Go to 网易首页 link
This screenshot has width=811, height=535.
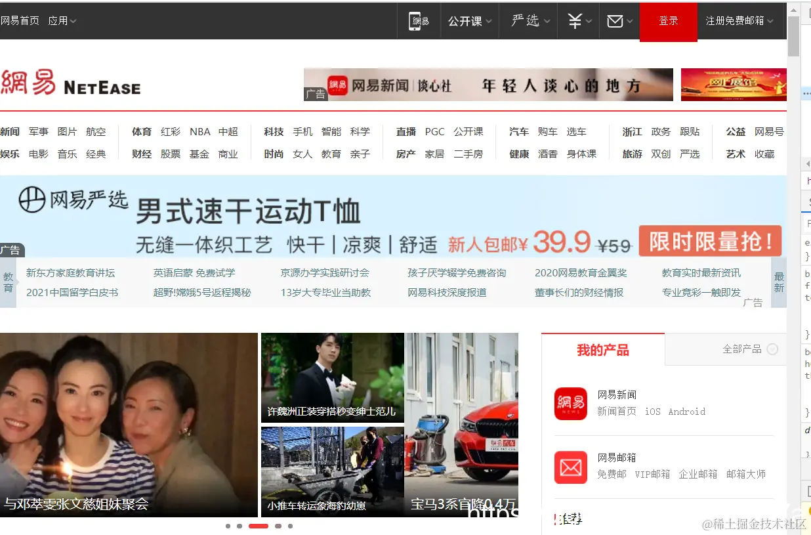pyautogui.click(x=20, y=21)
